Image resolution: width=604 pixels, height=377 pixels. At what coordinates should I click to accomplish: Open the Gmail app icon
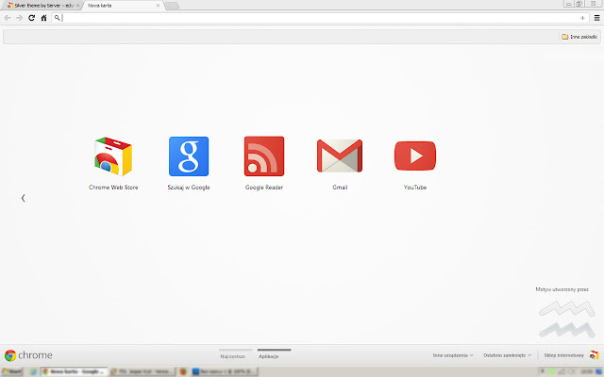click(x=340, y=156)
